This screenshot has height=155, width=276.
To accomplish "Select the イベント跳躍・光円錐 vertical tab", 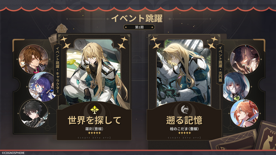I will pos(220,64).
